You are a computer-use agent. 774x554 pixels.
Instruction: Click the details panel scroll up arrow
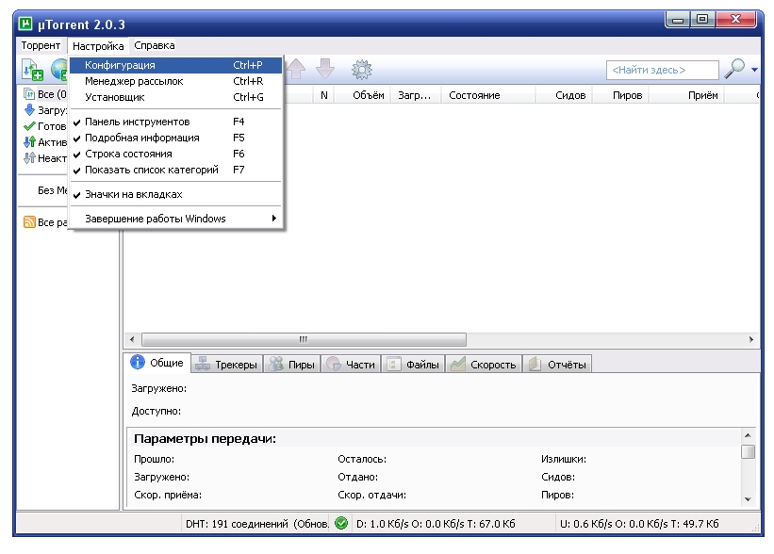coord(748,435)
